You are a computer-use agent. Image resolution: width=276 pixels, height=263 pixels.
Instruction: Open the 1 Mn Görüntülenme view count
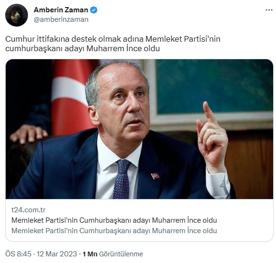tap(113, 254)
